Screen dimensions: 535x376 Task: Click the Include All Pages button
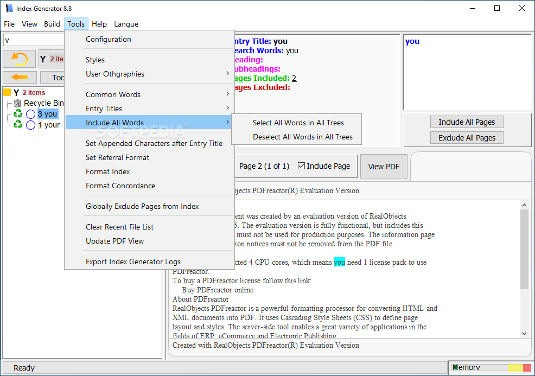click(467, 122)
